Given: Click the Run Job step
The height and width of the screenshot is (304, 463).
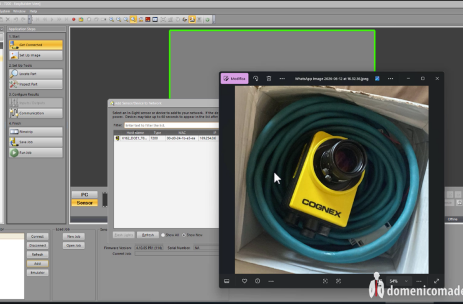Looking at the screenshot, I should [x=36, y=153].
